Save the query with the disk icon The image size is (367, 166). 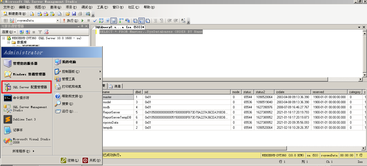[x=74, y=14]
